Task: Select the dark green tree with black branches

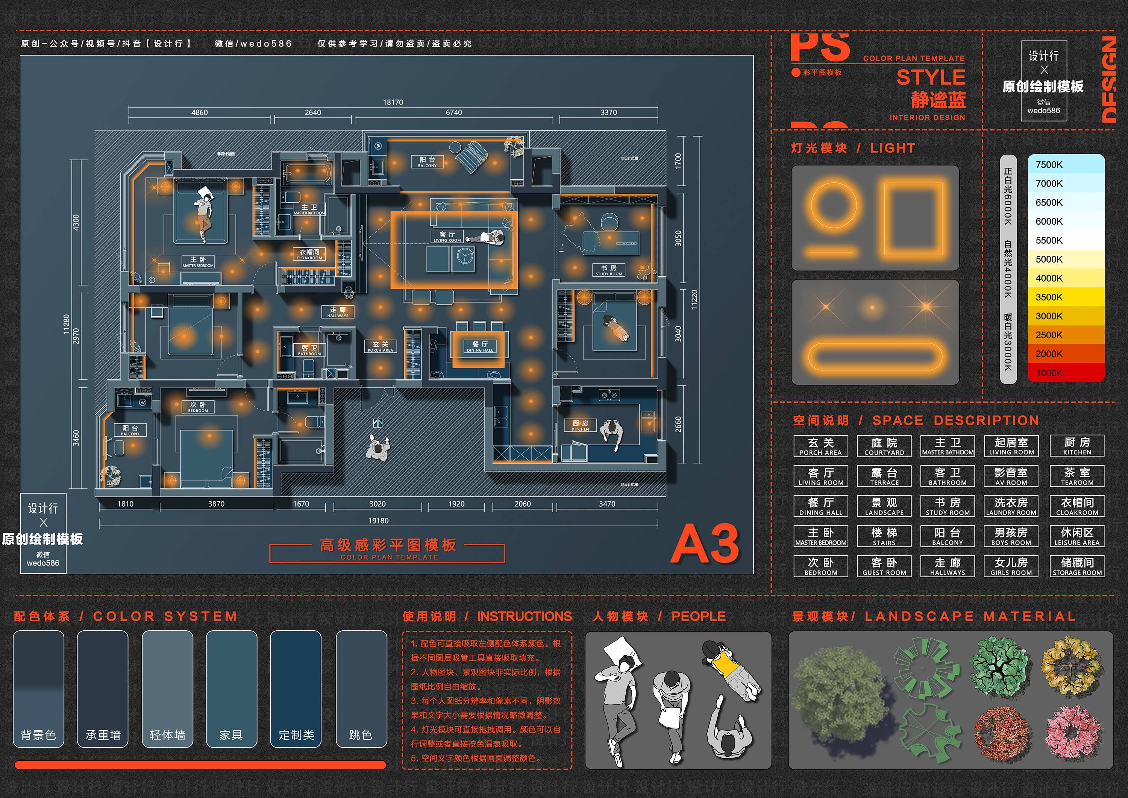Action: tap(1000, 667)
